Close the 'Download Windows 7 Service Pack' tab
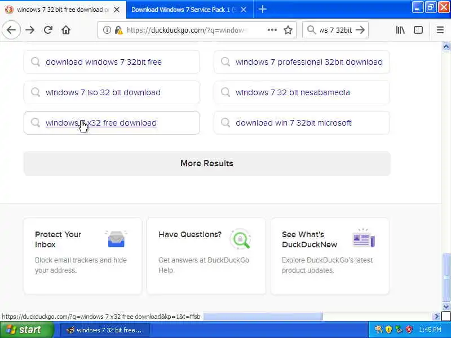The width and height of the screenshot is (451, 338). pyautogui.click(x=244, y=10)
